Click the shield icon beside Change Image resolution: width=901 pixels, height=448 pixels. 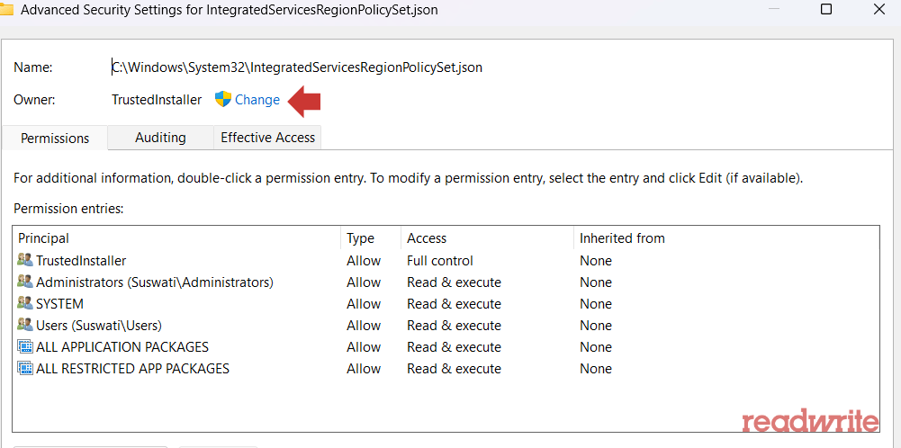click(223, 99)
